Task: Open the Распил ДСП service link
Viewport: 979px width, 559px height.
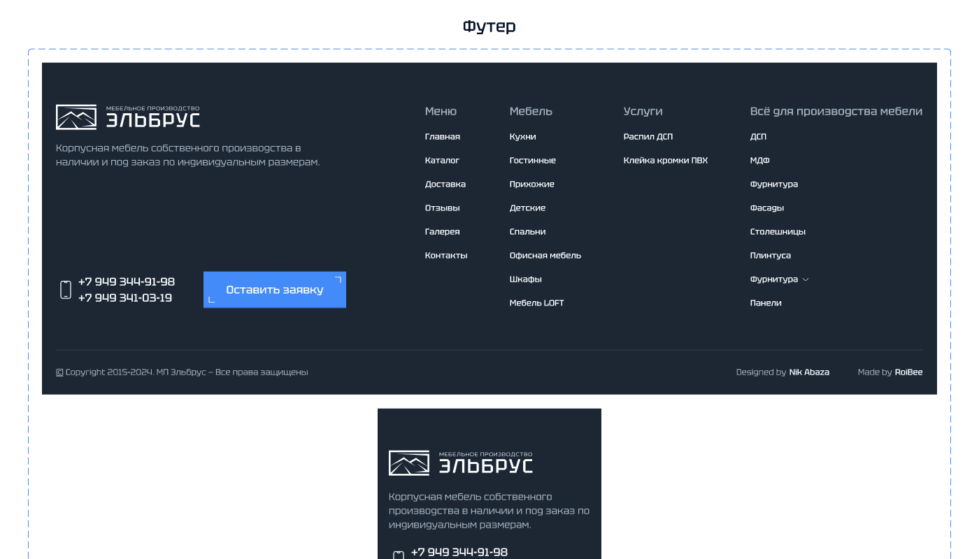Action: (x=648, y=137)
